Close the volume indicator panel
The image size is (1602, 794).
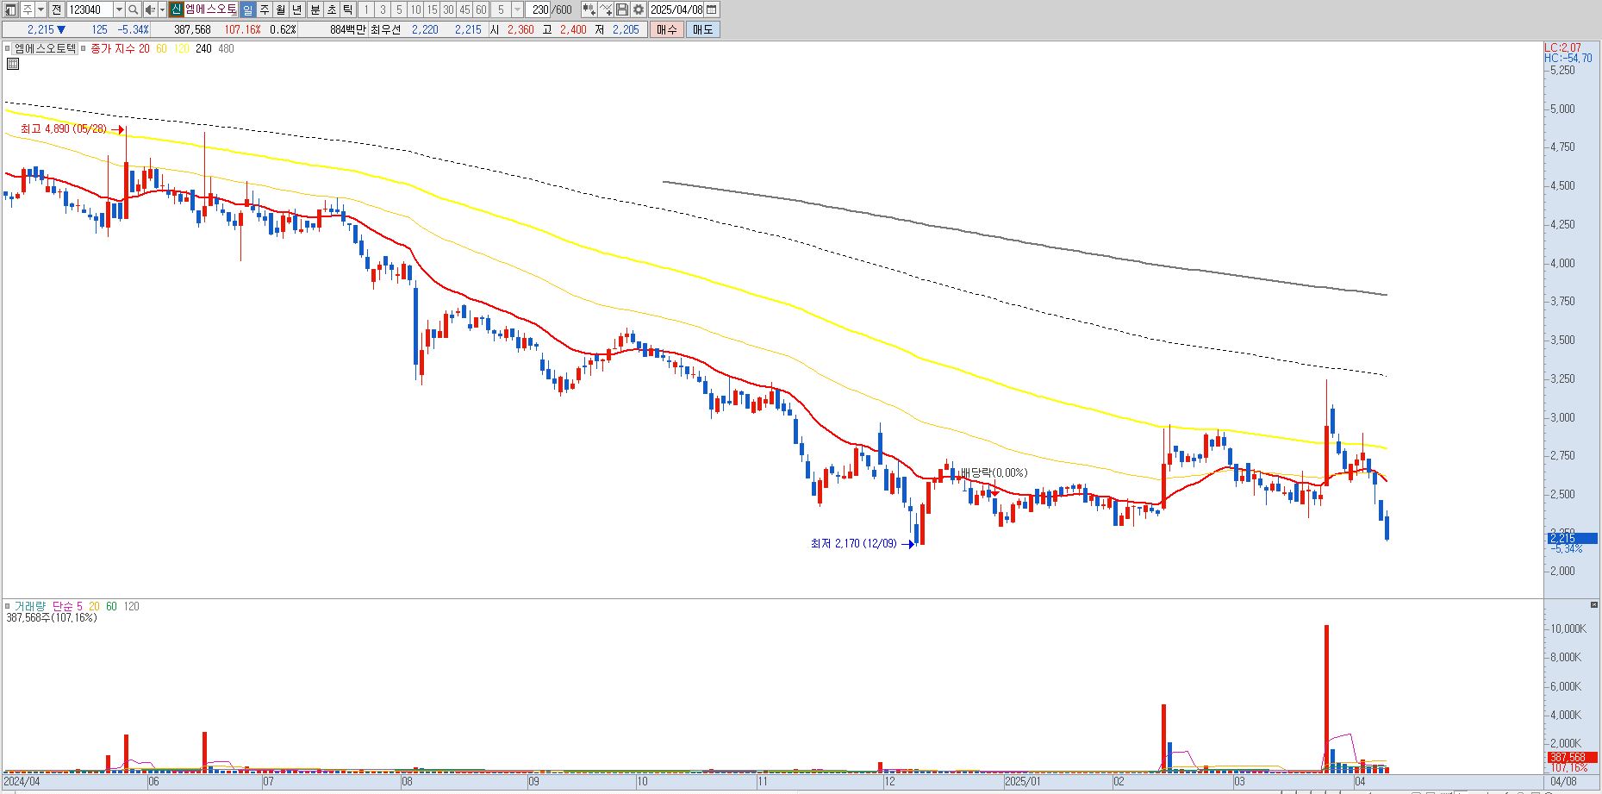tap(1594, 605)
